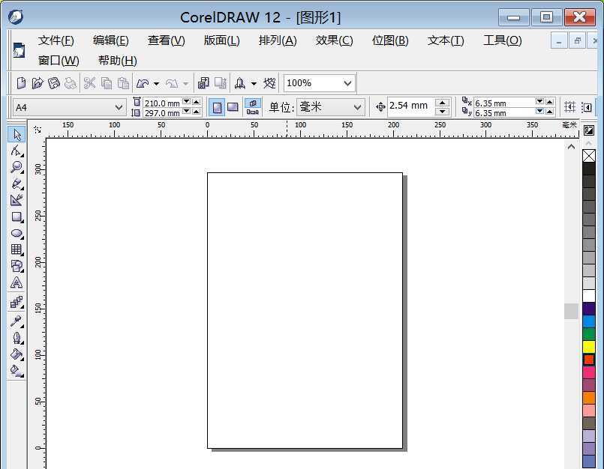
Task: Select the Rectangle tool
Action: pos(17,217)
